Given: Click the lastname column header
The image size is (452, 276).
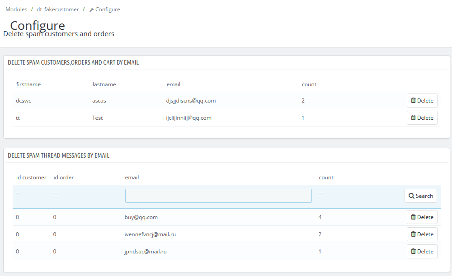Looking at the screenshot, I should [104, 84].
